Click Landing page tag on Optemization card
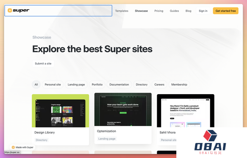 pyautogui.click(x=107, y=139)
